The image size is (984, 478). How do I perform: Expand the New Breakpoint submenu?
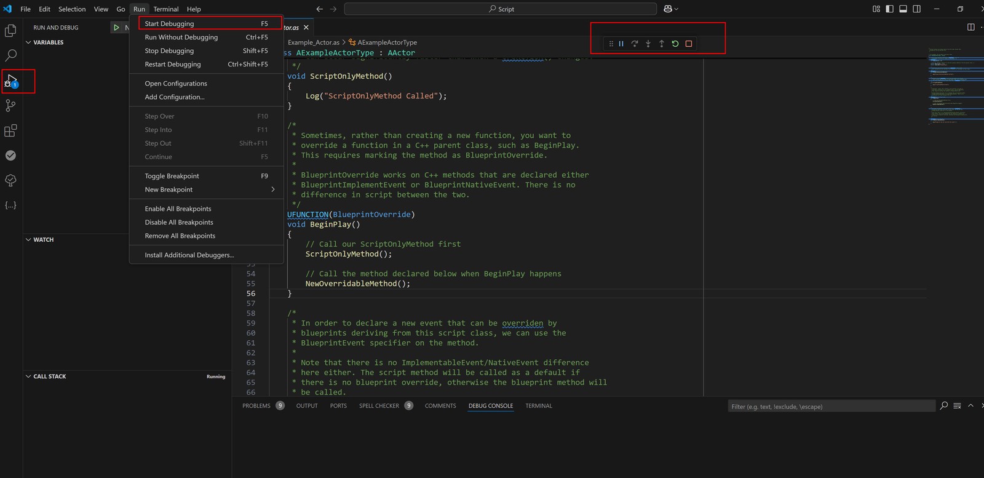pyautogui.click(x=206, y=189)
